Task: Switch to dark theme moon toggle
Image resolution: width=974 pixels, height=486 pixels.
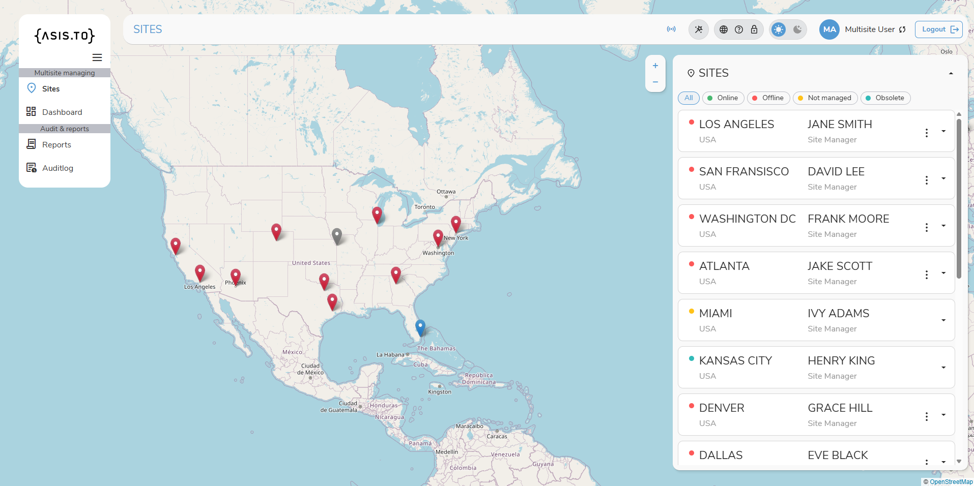Action: pyautogui.click(x=797, y=29)
